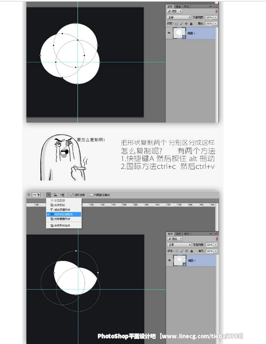This screenshot has width=266, height=344.
Task: Click tutorial line '2.国际方法ctrl+c 然后ctrl+v'
Action: pyautogui.click(x=168, y=166)
